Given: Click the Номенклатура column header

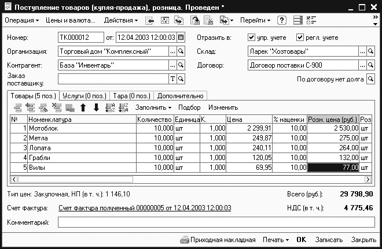Looking at the screenshot, I should tap(82, 120).
